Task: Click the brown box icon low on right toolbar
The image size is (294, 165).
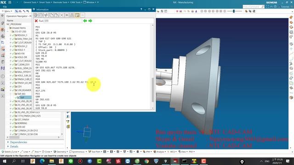Action: click(291, 98)
